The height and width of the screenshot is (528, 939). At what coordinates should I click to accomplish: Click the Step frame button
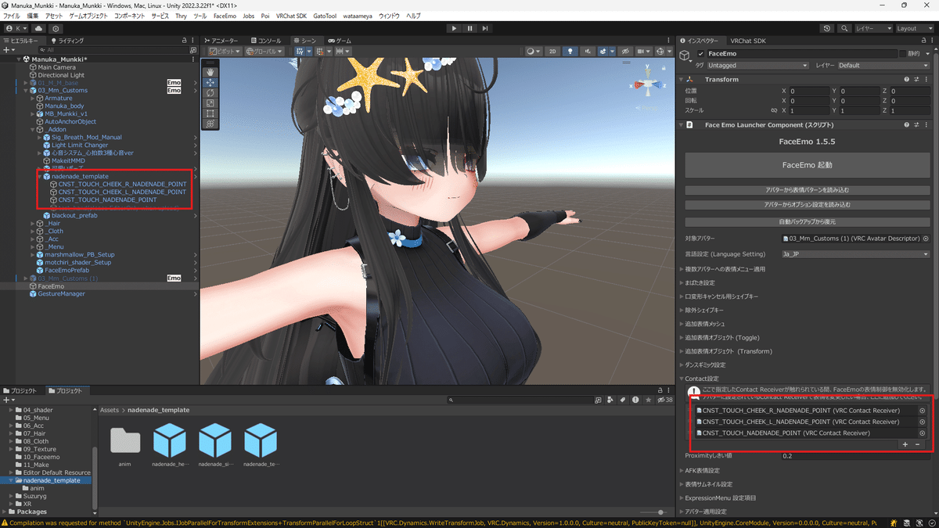pyautogui.click(x=486, y=28)
